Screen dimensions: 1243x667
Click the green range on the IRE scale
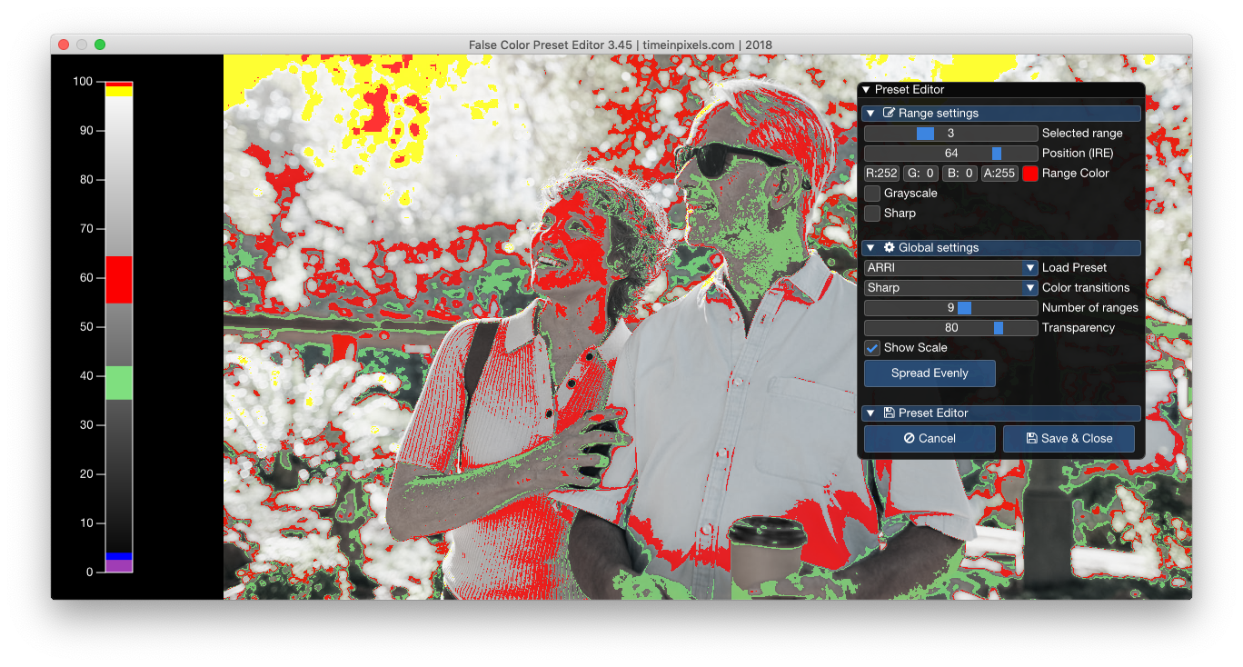coord(119,383)
